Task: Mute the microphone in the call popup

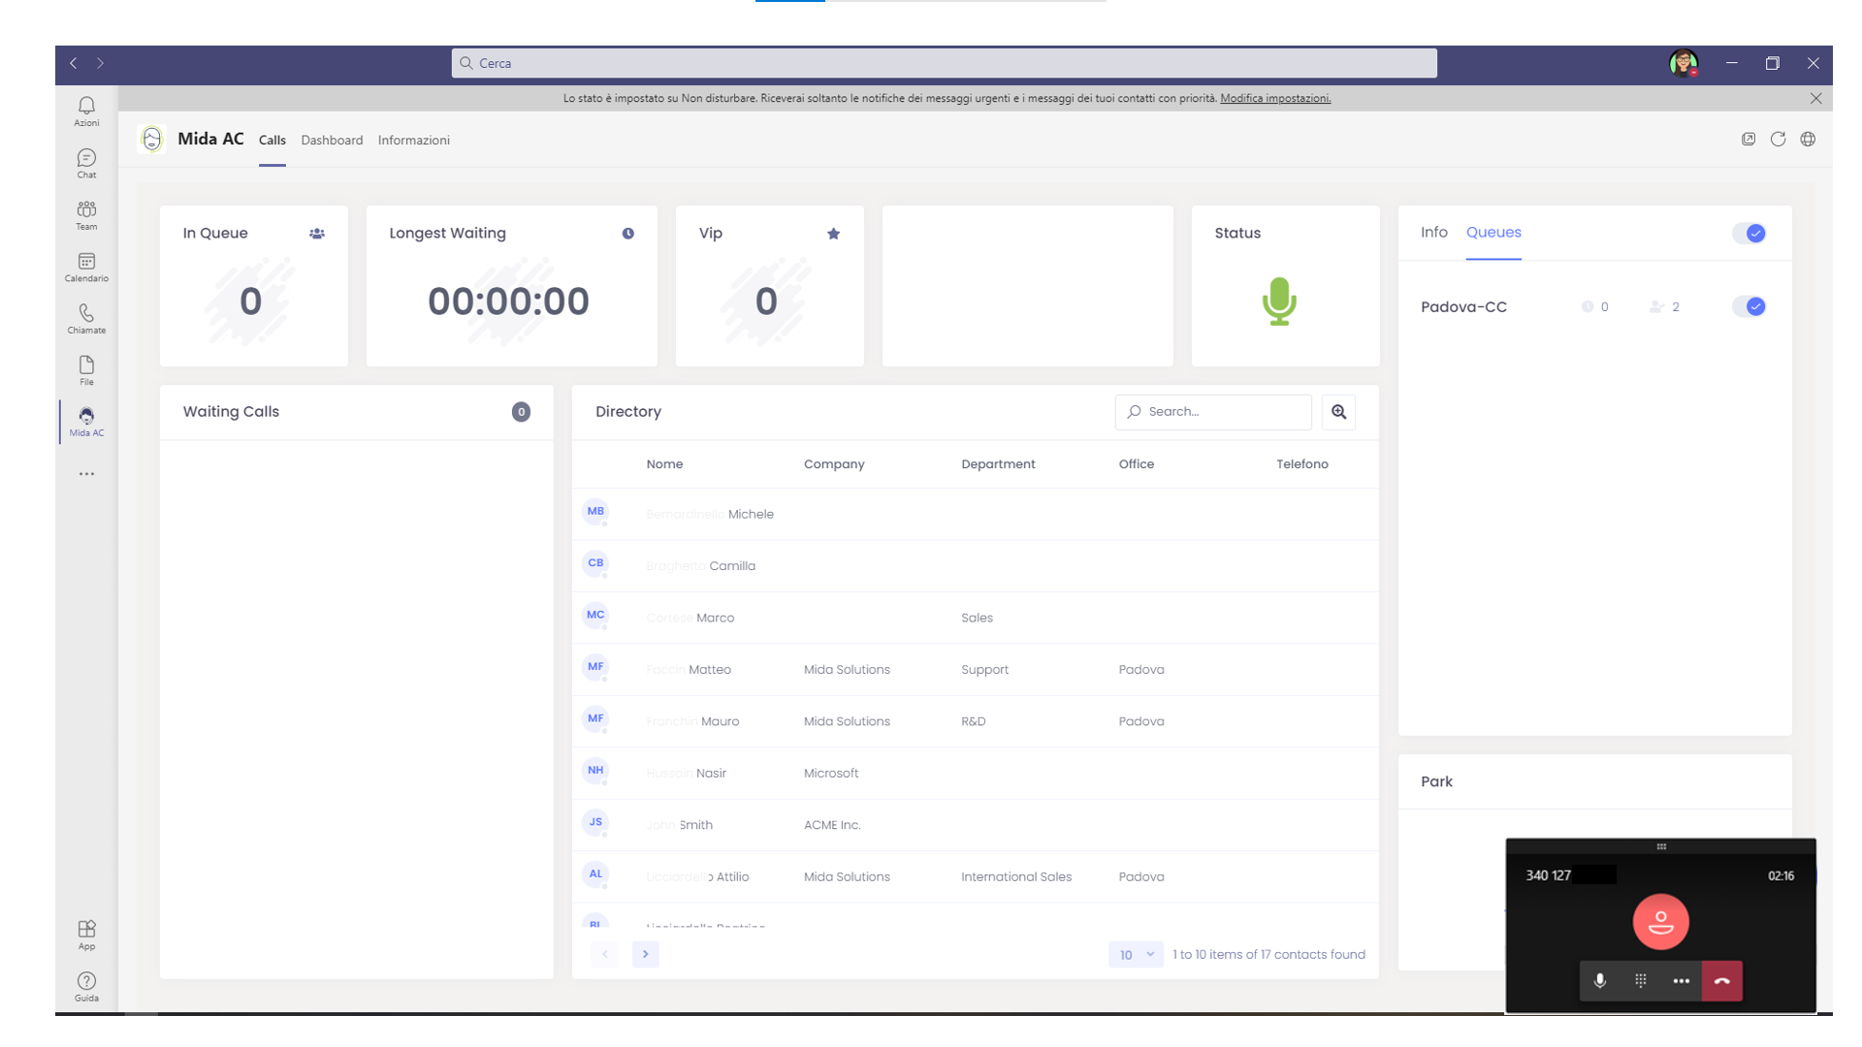Action: pos(1600,980)
